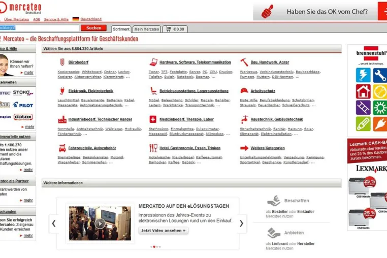
Task: Click the Bürobedarf paperclip icon
Action: click(62, 62)
